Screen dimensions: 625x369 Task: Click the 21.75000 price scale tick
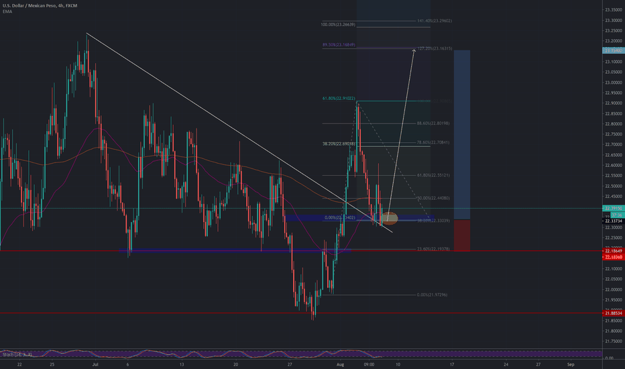click(x=614, y=341)
